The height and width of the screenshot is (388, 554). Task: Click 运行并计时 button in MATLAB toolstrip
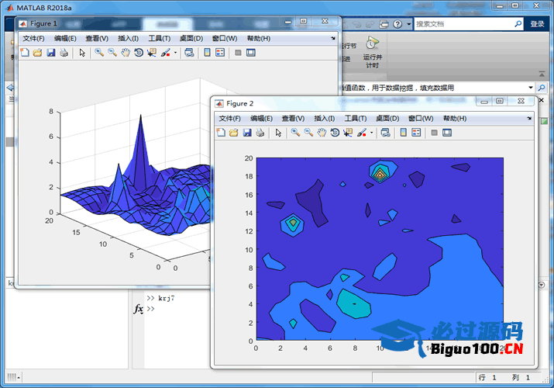pos(373,52)
